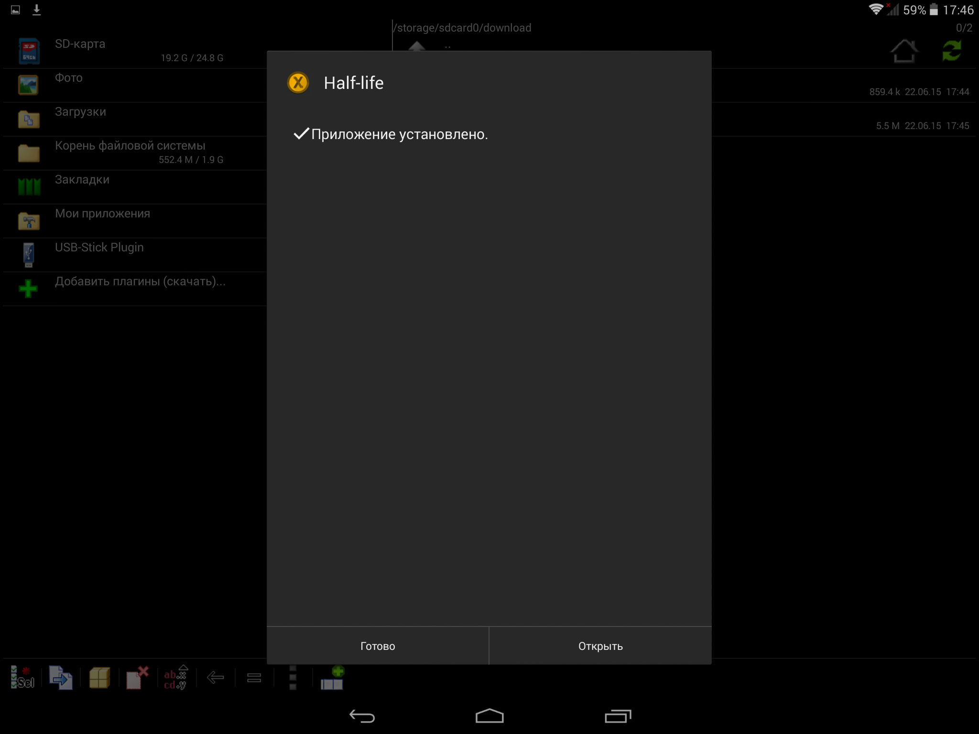
Task: Open the Загрузки folder
Action: (x=135, y=119)
